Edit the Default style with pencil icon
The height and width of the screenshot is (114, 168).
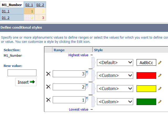pyautogui.click(x=160, y=63)
